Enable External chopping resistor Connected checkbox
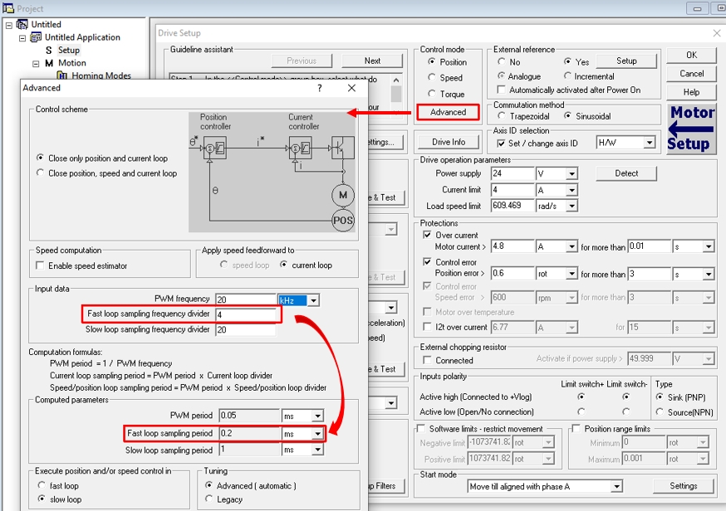726x511 pixels. (x=427, y=360)
